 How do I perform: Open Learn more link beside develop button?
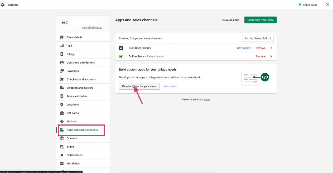(169, 86)
